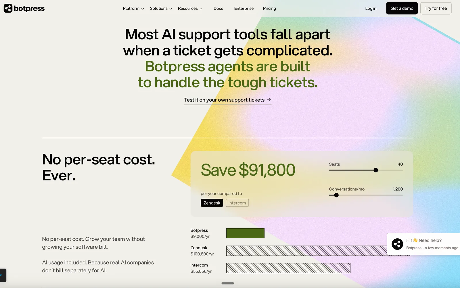
Task: Click the arrow beside Test it link
Action: [x=269, y=100]
